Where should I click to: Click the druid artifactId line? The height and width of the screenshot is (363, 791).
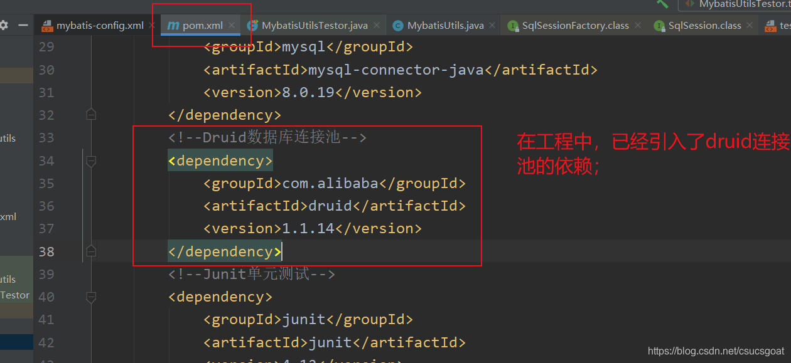click(x=335, y=206)
